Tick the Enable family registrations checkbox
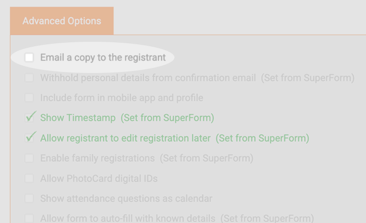The width and height of the screenshot is (366, 223). [29, 158]
